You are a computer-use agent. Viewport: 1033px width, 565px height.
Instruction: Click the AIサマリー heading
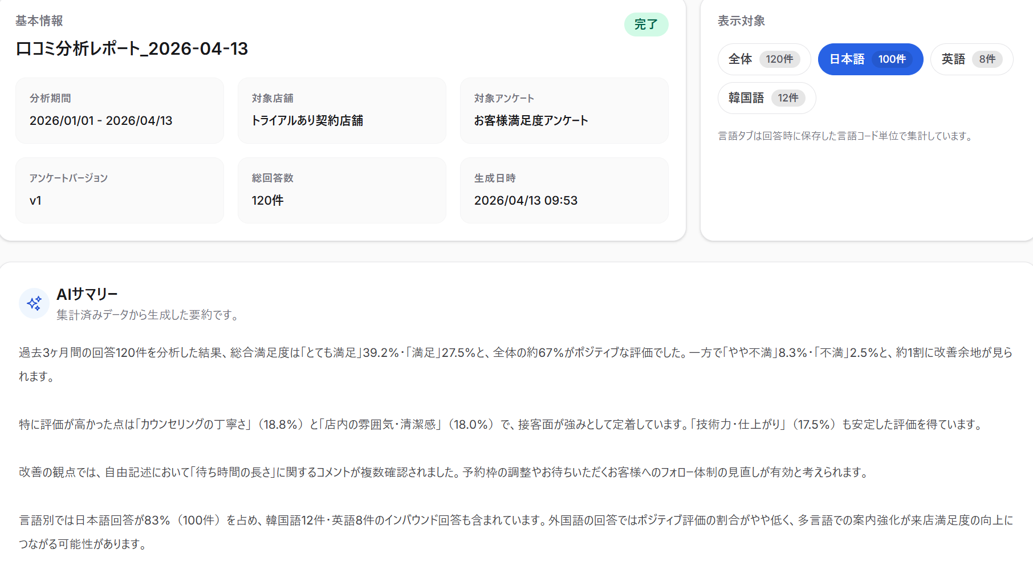87,294
